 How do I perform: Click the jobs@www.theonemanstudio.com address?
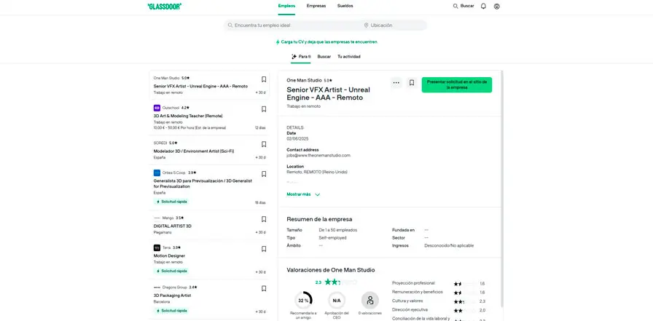(x=318, y=156)
